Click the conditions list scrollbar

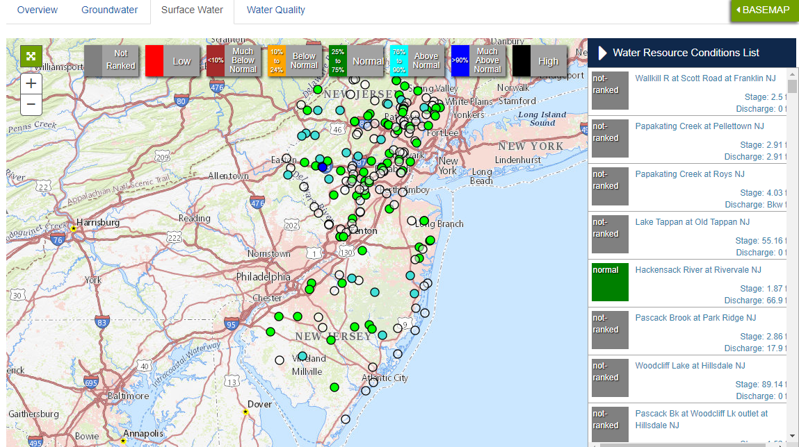click(791, 89)
